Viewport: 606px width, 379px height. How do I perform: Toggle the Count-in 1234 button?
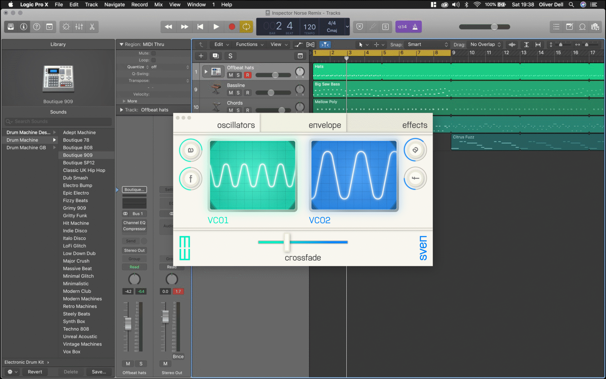point(402,27)
